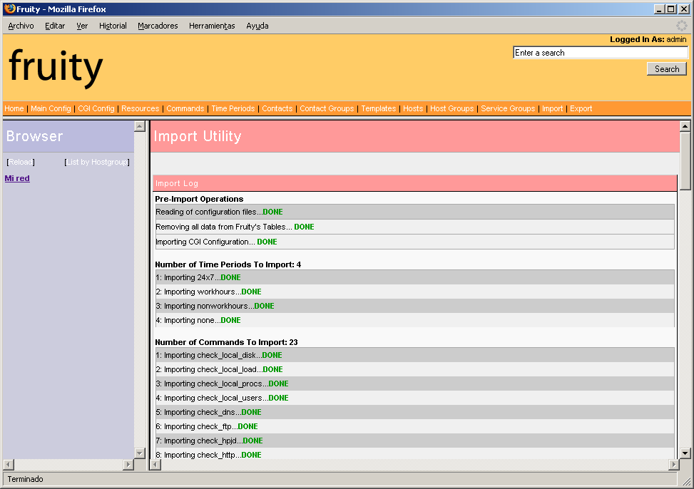
Task: Select the 'Importing check_local_users' row
Action: 414,397
